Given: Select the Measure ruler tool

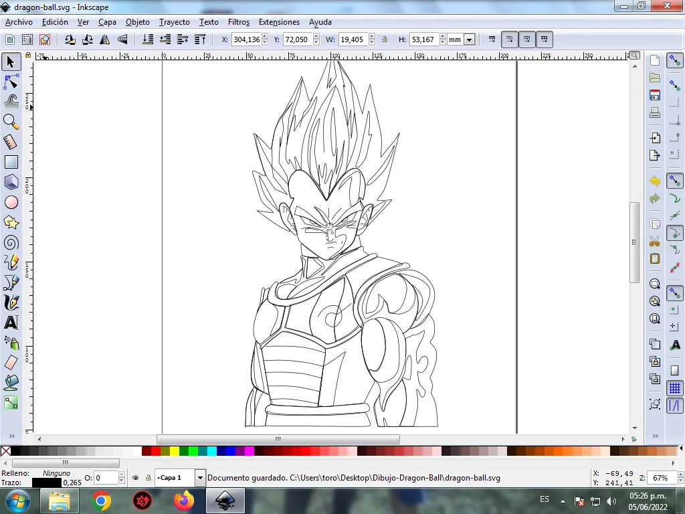Looking at the screenshot, I should coord(11,142).
